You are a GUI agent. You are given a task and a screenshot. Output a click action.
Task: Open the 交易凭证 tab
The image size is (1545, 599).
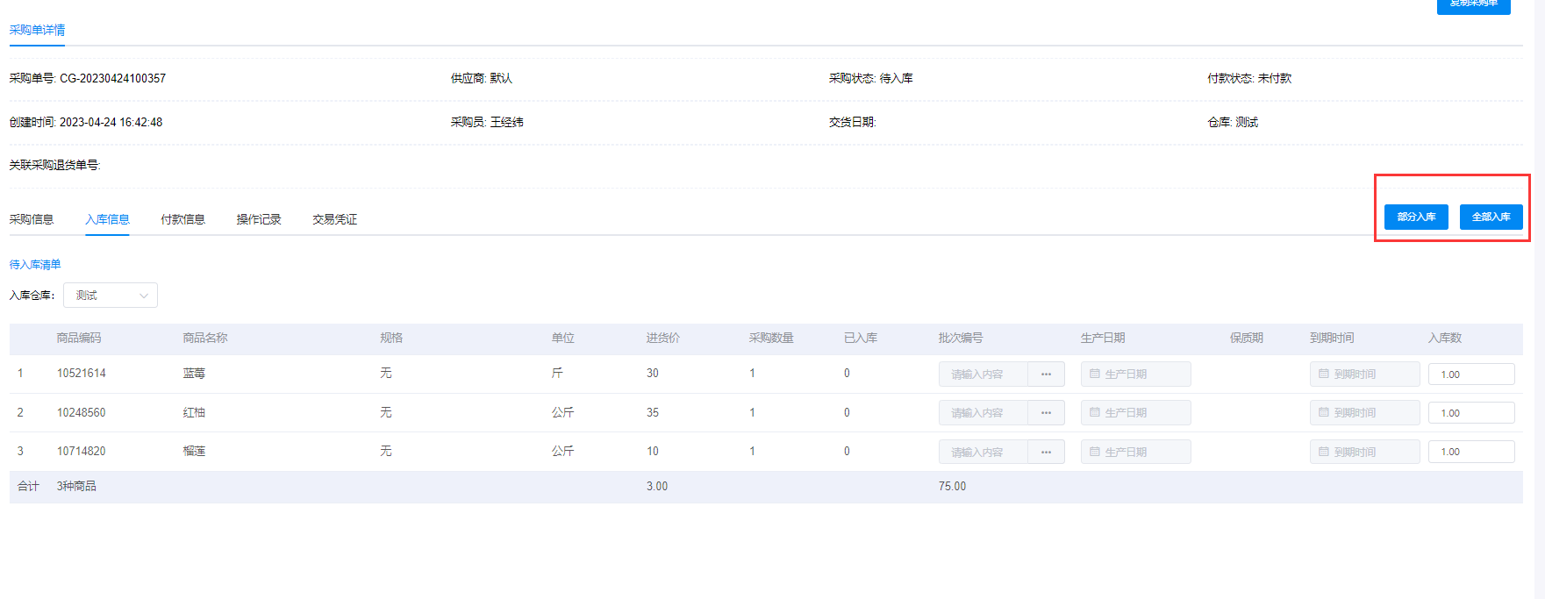point(334,219)
